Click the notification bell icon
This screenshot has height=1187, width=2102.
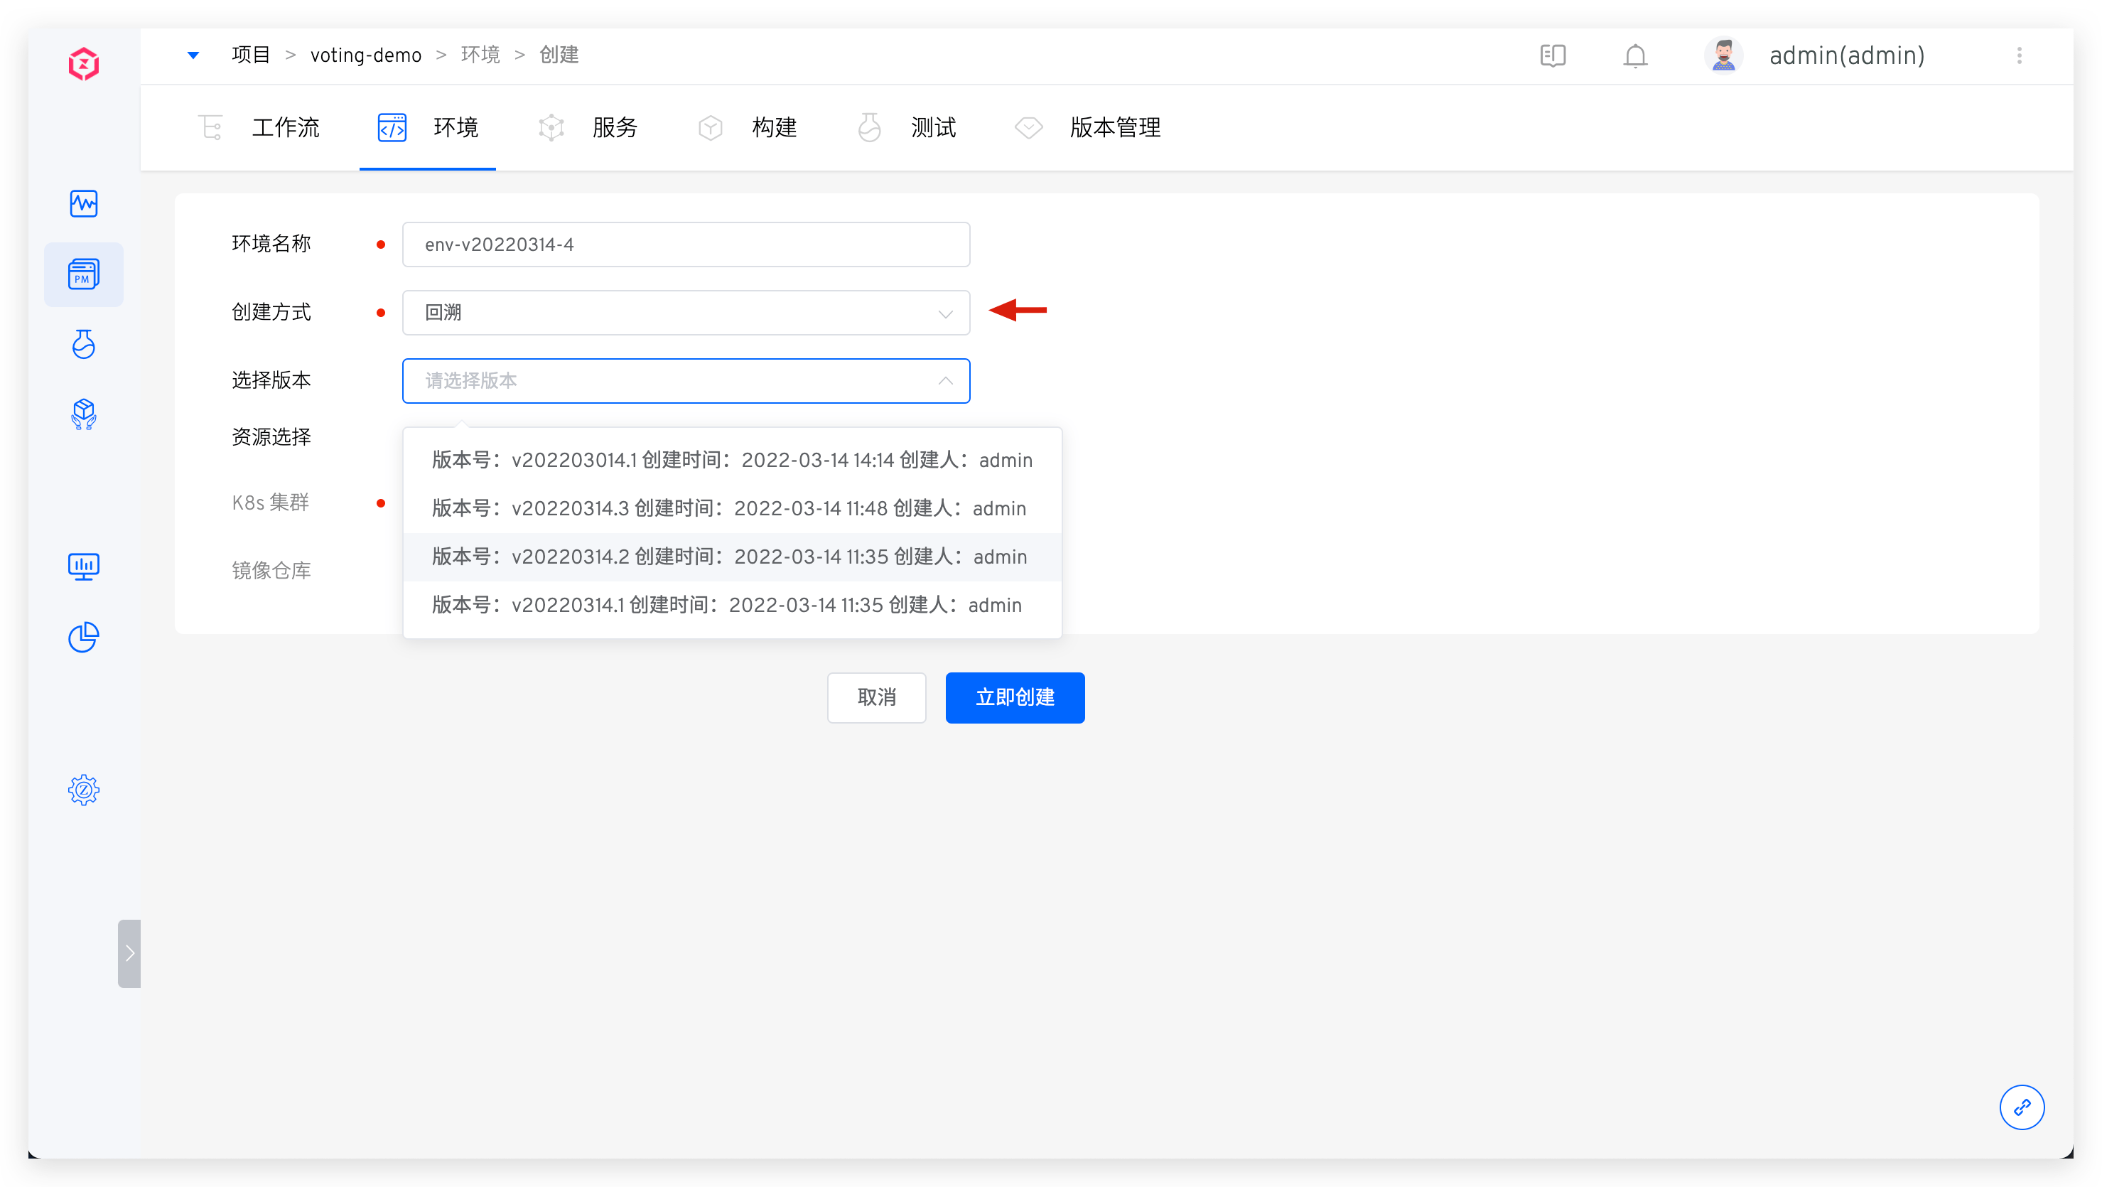tap(1635, 55)
